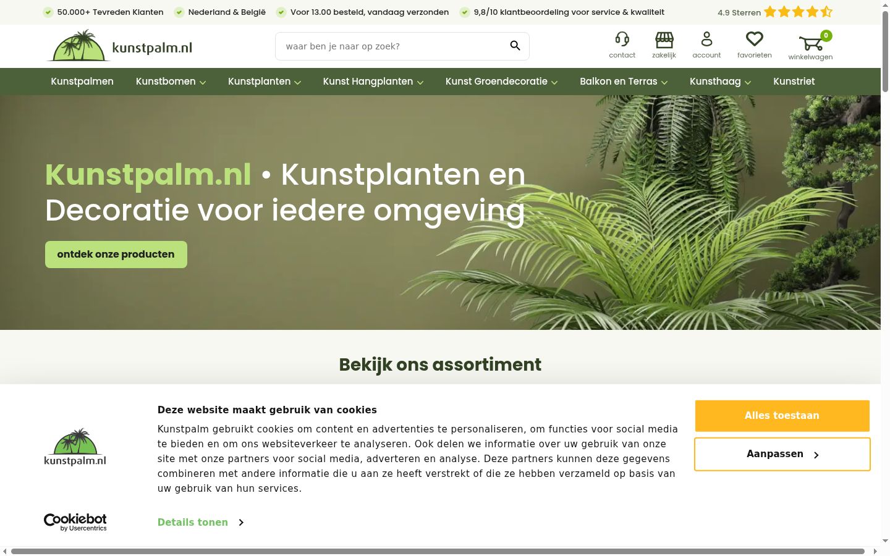890x556 pixels.
Task: Open the Kunstpalmen menu item
Action: click(82, 82)
